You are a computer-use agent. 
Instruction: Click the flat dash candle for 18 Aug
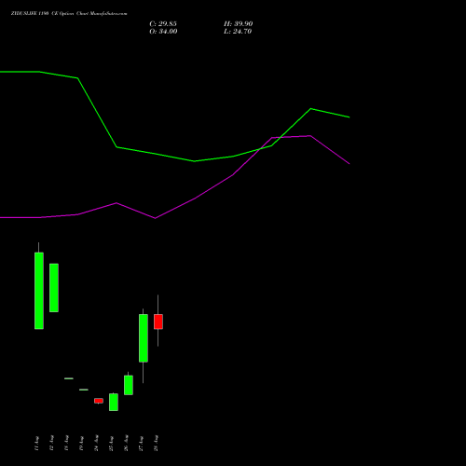pos(69,378)
